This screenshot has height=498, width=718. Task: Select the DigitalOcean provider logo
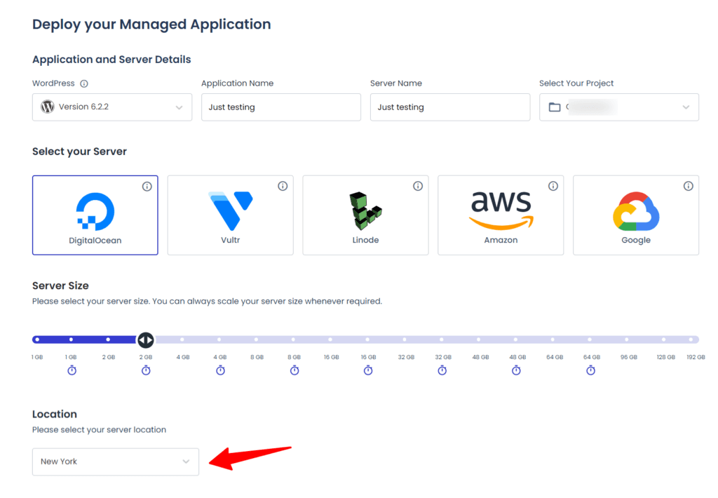[x=95, y=208]
